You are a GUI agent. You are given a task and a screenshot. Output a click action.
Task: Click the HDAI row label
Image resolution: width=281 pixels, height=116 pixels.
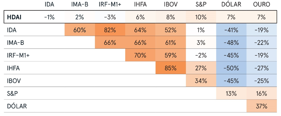coord(14,17)
